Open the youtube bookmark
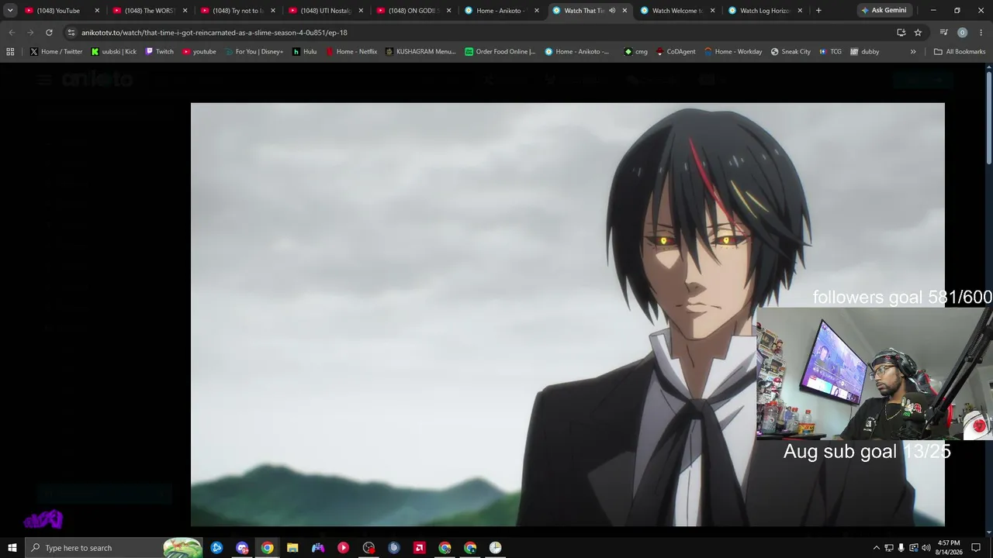993x558 pixels. tap(199, 52)
